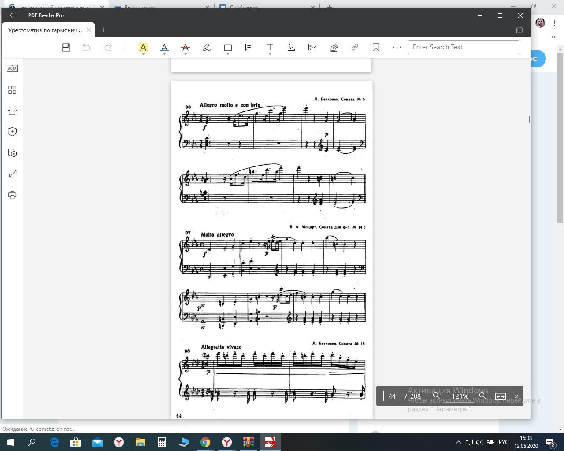Click the page number field showing 44

click(x=392, y=396)
